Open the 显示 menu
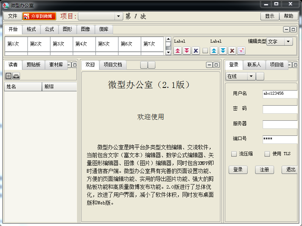302x226 pixels. [269, 16]
